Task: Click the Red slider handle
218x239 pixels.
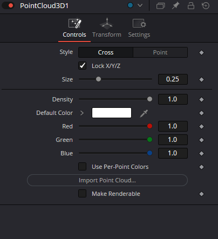Action: (149, 126)
